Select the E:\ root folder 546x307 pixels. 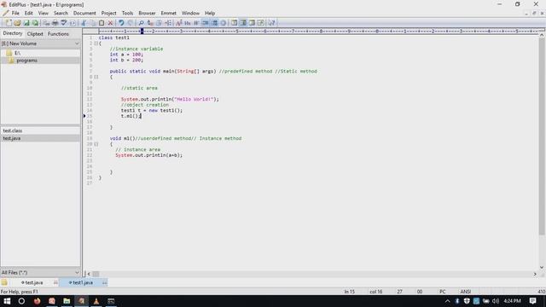click(x=17, y=53)
